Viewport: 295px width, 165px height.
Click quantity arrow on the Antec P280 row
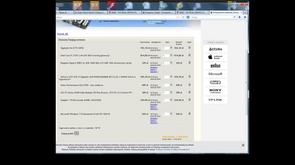(171, 85)
